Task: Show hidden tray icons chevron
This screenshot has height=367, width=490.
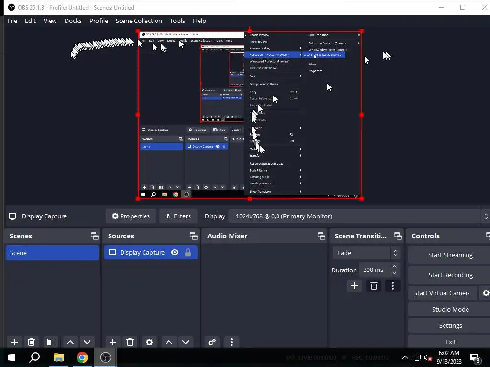Action: [x=405, y=357]
